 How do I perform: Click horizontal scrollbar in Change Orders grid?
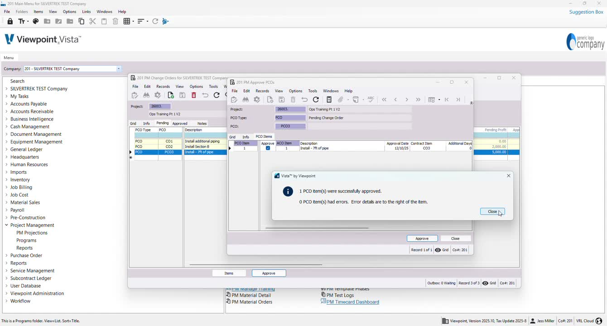(256, 264)
